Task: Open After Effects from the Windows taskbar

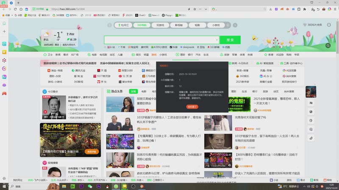Action: click(x=99, y=186)
